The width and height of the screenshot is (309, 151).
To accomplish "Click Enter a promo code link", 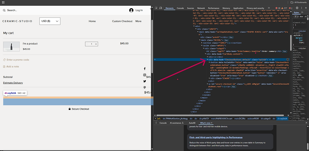I will pyautogui.click(x=16, y=60).
